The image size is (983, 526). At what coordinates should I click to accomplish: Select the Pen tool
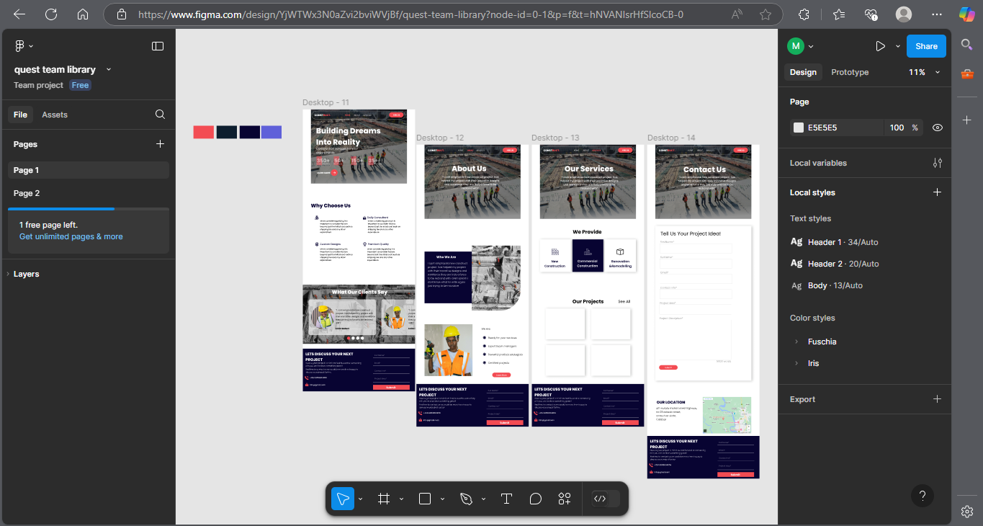[x=466, y=499]
